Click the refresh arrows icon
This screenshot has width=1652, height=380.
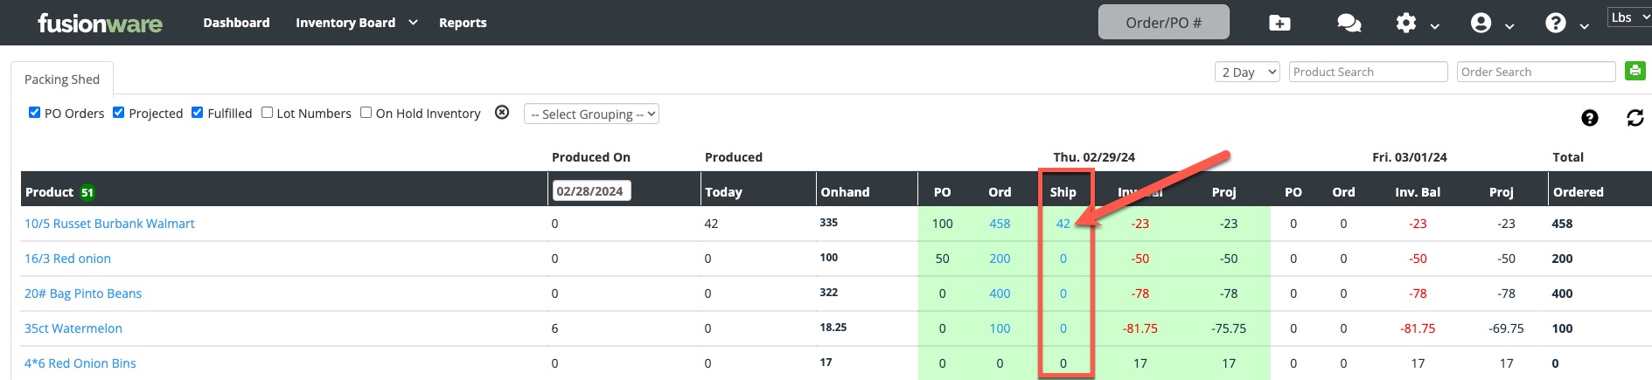coord(1635,118)
